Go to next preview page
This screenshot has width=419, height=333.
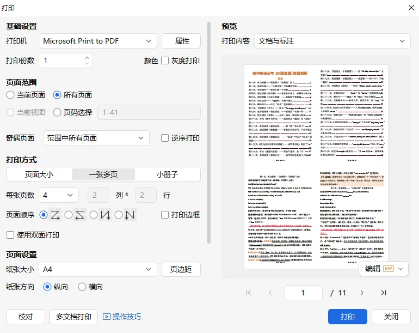tap(362, 293)
